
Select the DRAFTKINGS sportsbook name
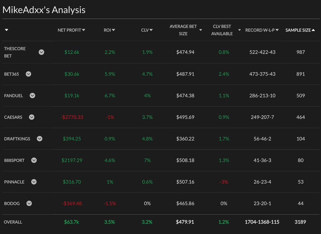pyautogui.click(x=17, y=139)
